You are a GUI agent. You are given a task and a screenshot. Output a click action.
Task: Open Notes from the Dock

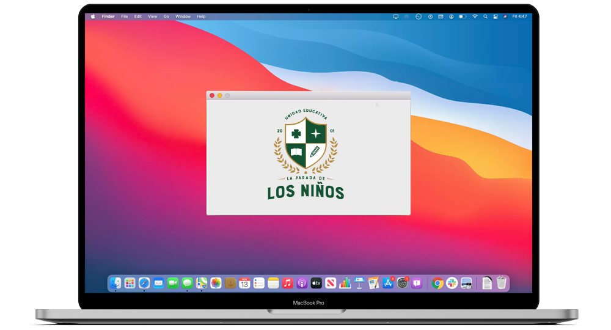[273, 283]
